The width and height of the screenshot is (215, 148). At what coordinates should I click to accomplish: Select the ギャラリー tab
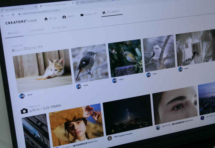pos(14,33)
